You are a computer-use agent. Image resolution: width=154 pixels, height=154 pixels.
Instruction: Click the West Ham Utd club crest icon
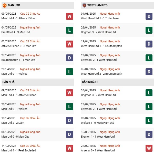pos(84,5)
